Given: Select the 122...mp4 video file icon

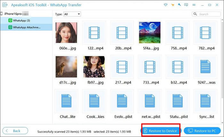Looking at the screenshot, I should pyautogui.click(x=94, y=33).
